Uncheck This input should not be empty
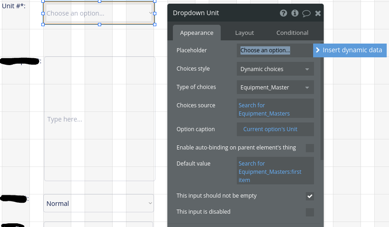Image resolution: width=389 pixels, height=227 pixels. 310,196
